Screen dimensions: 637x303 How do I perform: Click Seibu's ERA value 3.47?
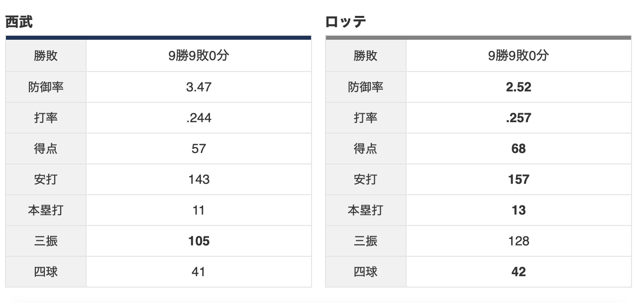tap(199, 87)
